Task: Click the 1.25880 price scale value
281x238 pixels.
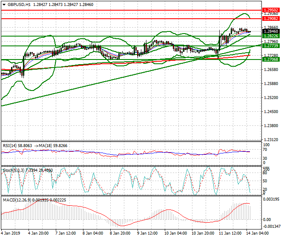Action: (x=271, y=84)
